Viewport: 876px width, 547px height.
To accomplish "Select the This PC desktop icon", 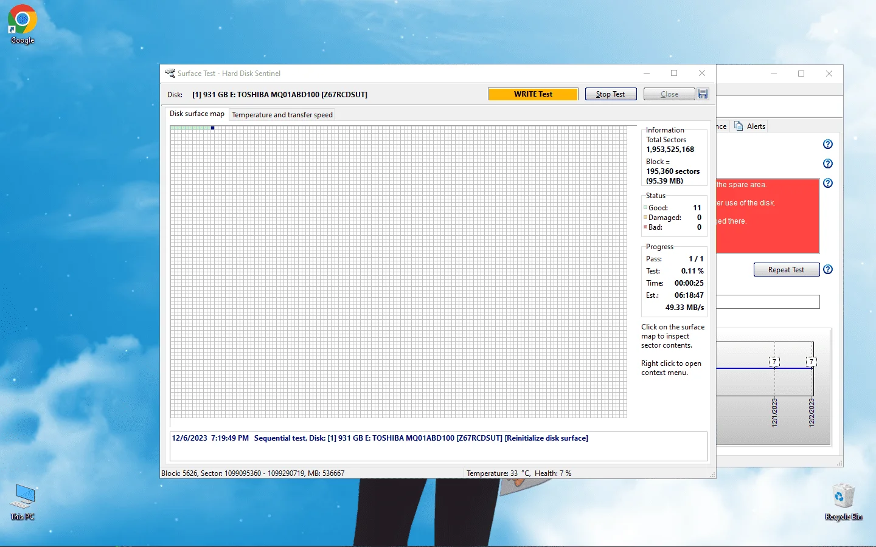I will 23,502.
